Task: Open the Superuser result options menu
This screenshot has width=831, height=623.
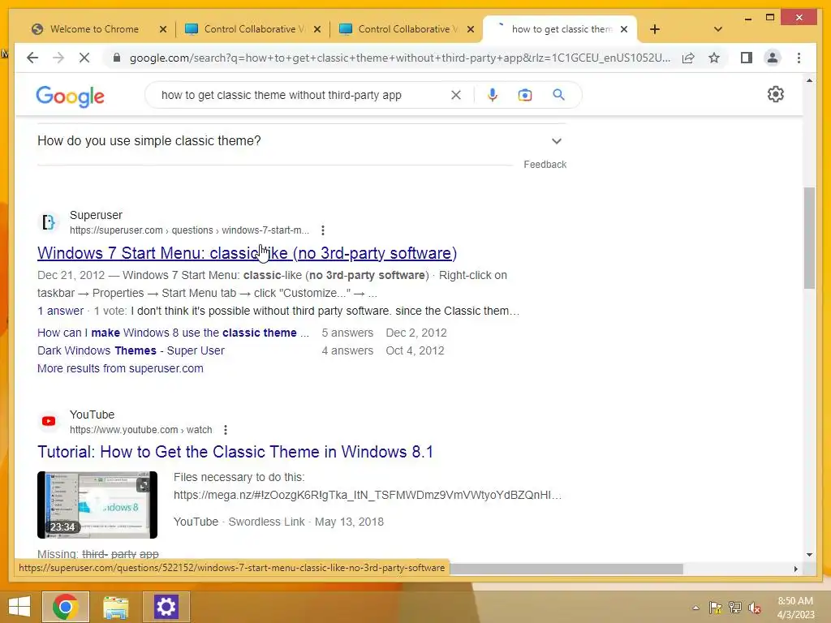Action: [323, 230]
